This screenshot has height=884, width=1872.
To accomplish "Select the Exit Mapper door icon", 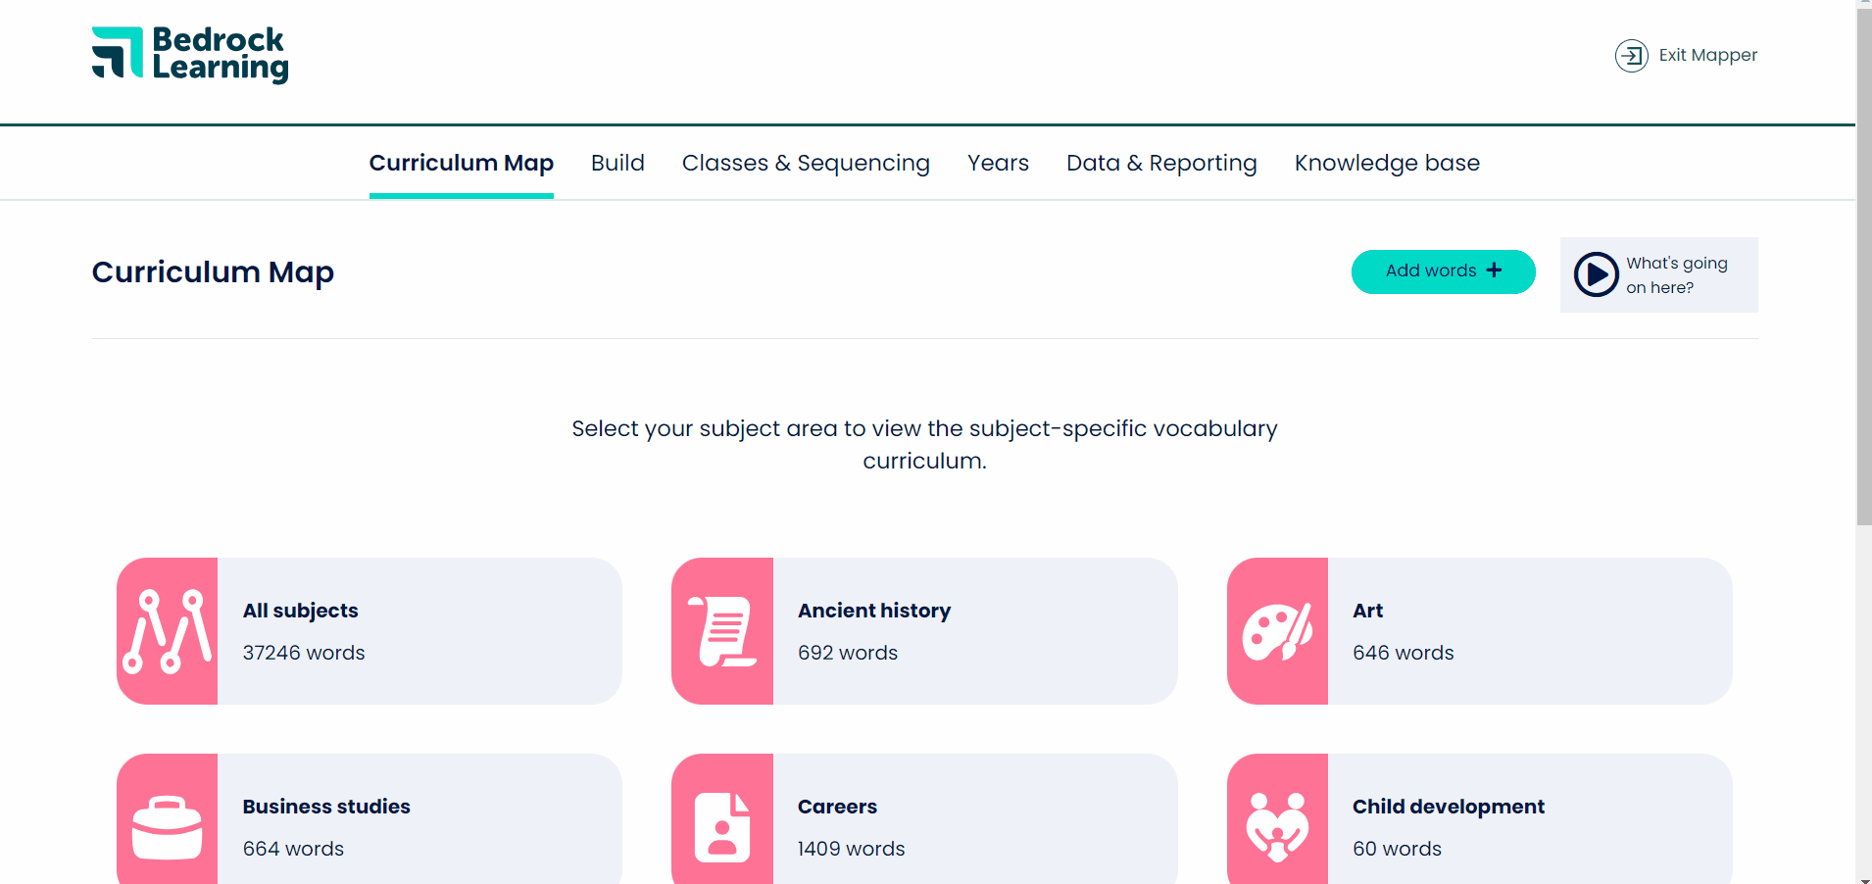I will [1631, 56].
